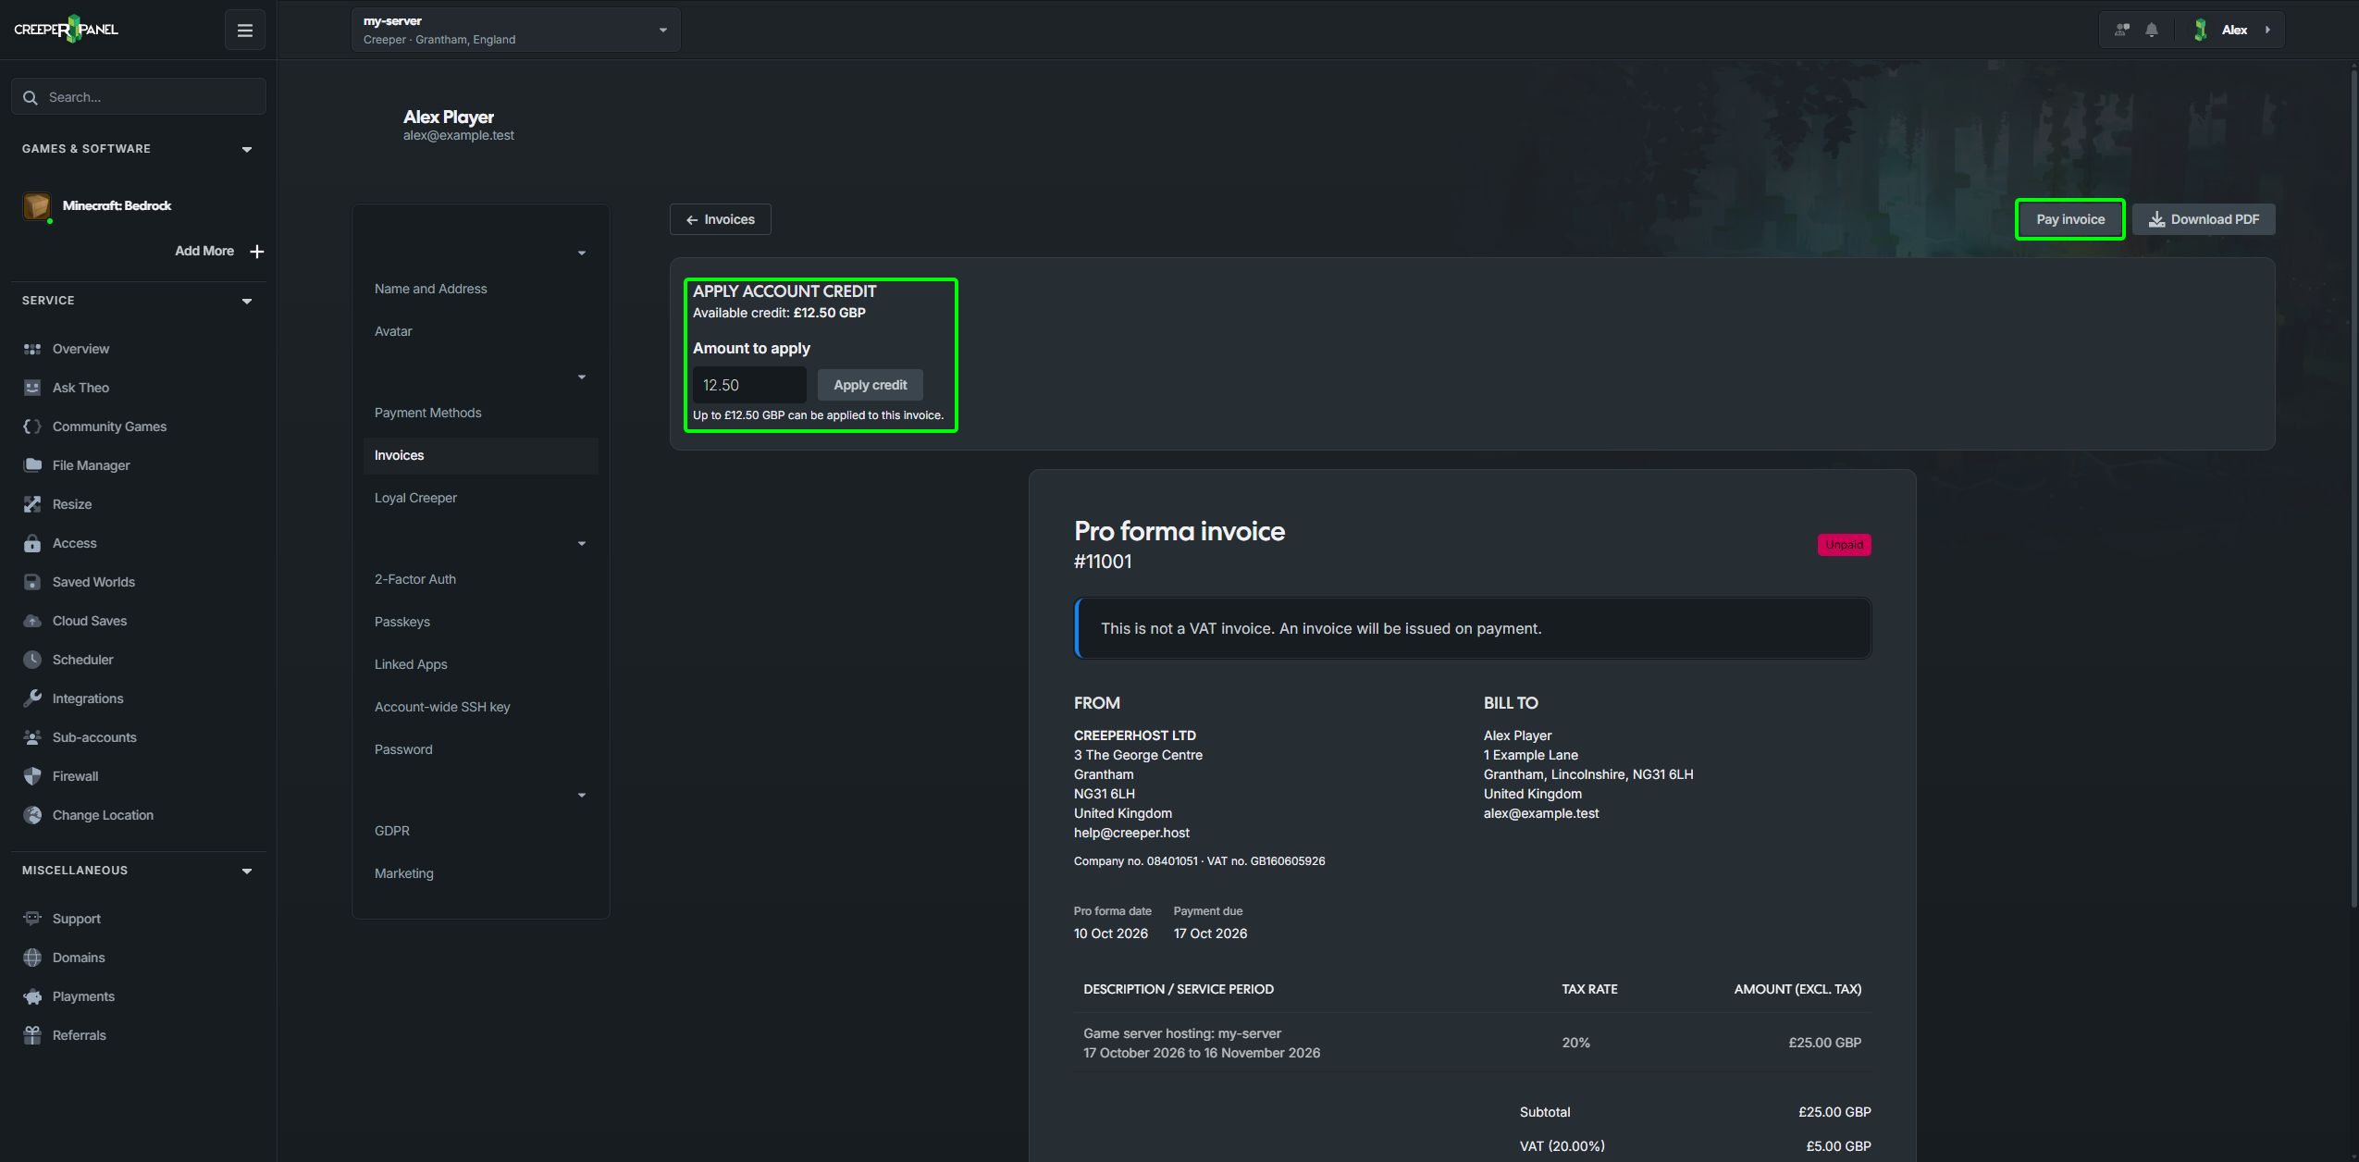Viewport: 2359px width, 1162px height.
Task: Open GDPR settings
Action: (x=481, y=831)
